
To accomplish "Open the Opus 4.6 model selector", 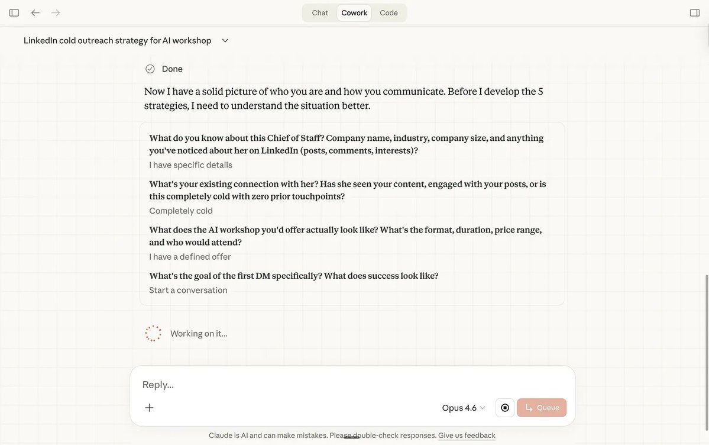I will (x=461, y=407).
